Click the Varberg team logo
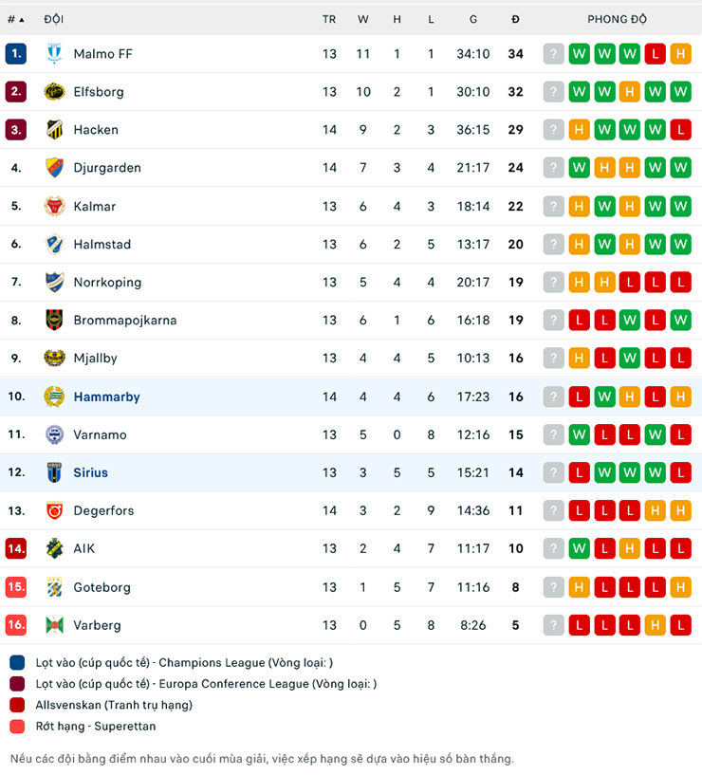 (54, 625)
